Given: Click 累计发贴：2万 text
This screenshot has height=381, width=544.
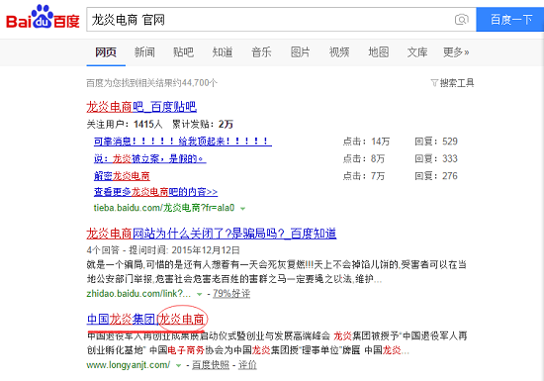Looking at the screenshot, I should (203, 125).
